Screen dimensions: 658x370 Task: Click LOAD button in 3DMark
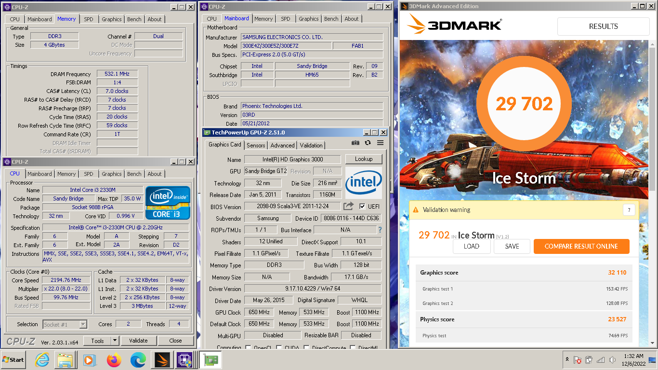[x=472, y=246]
